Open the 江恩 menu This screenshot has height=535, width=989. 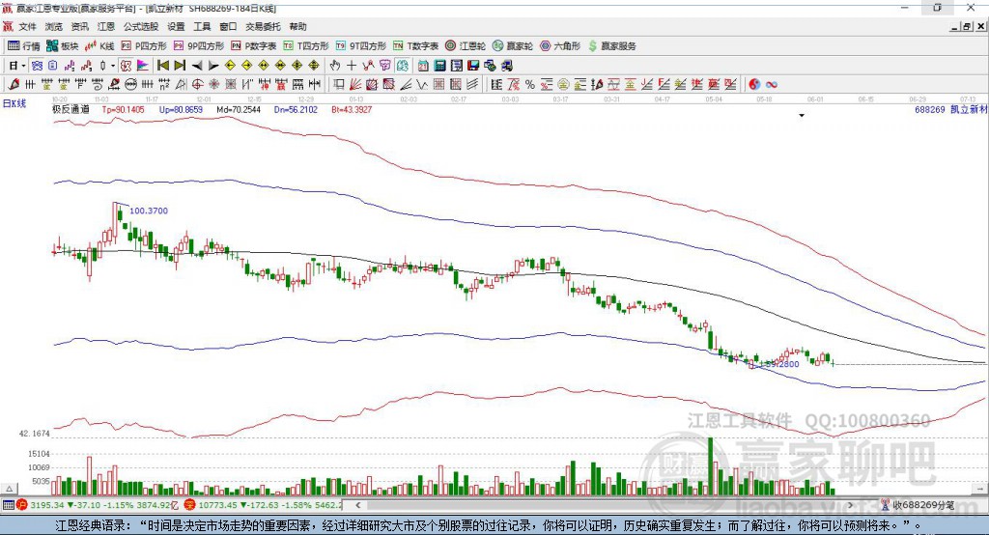pyautogui.click(x=106, y=26)
